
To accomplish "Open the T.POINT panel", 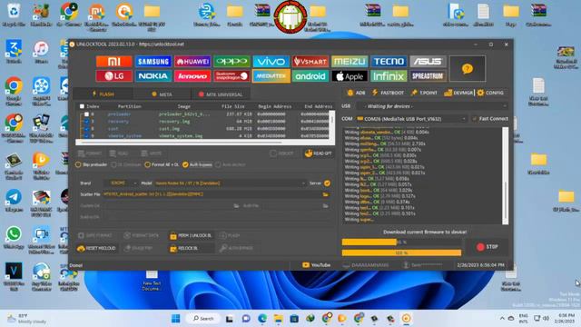I will (424, 93).
